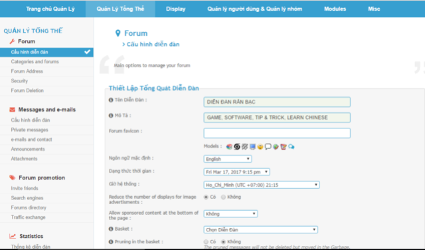Open e-mails and contact in sidebar

click(x=31, y=139)
